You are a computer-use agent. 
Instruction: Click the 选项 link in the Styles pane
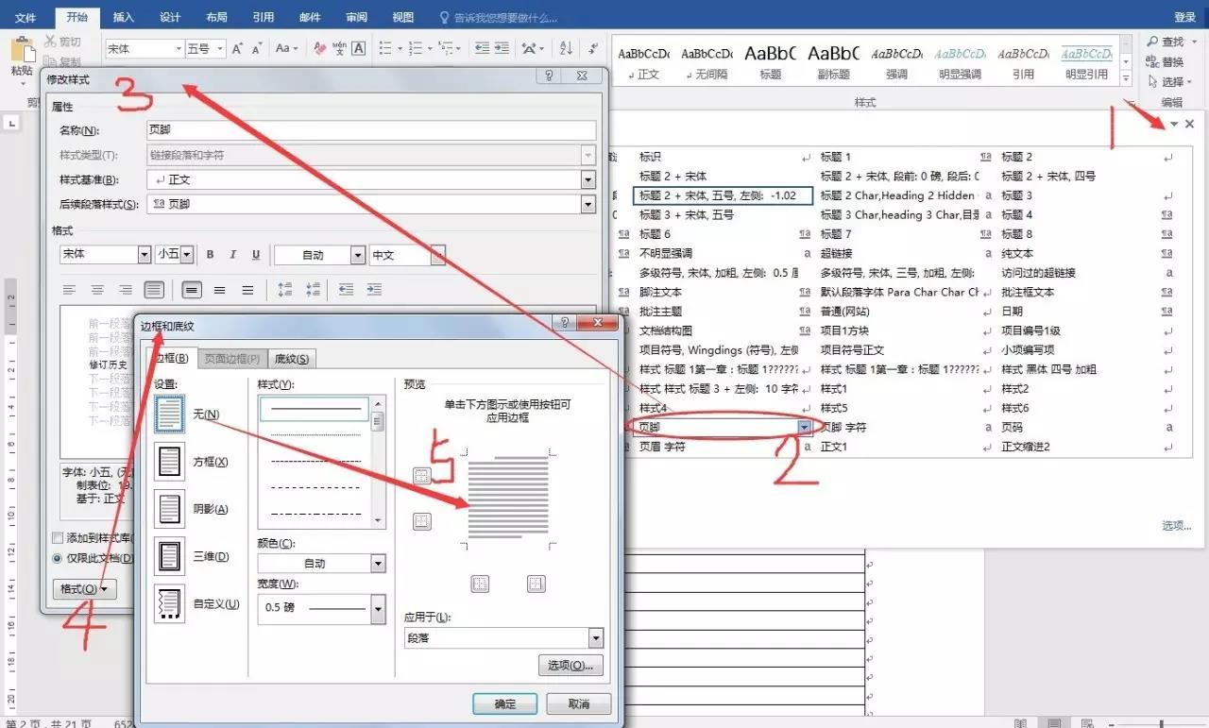pos(1174,526)
